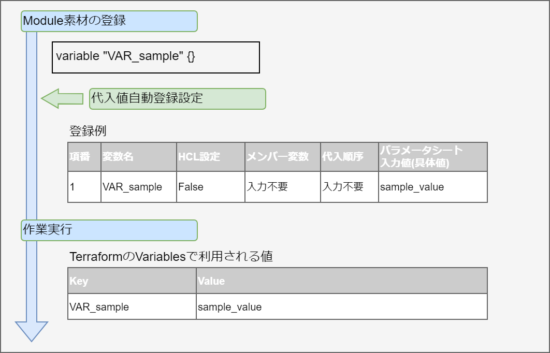Select the Value header in Terraform table

(342, 281)
